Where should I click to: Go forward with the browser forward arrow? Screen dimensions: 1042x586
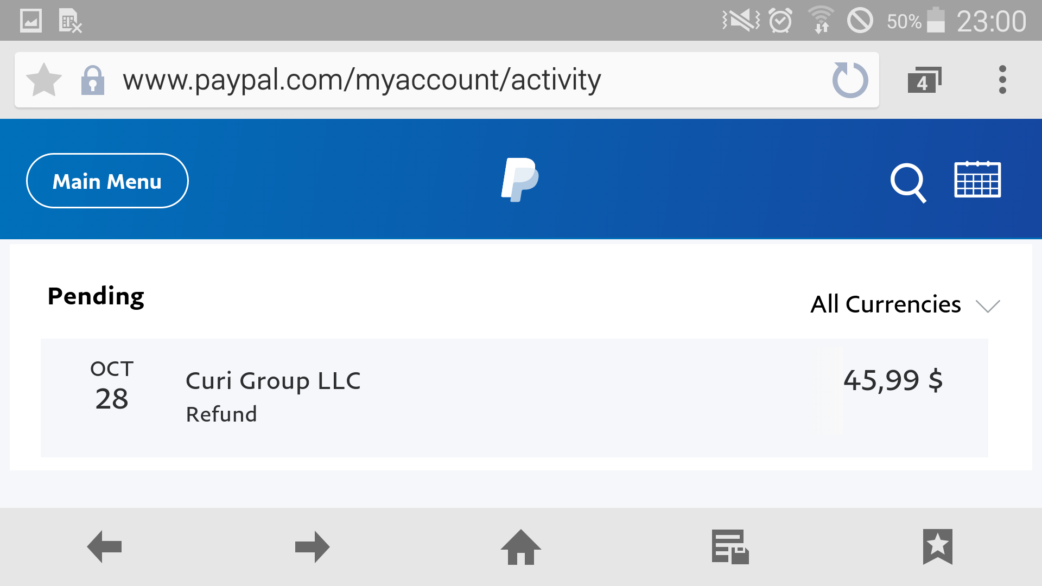pos(313,546)
